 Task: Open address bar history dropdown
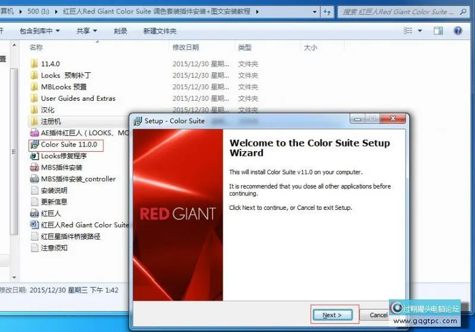point(315,12)
